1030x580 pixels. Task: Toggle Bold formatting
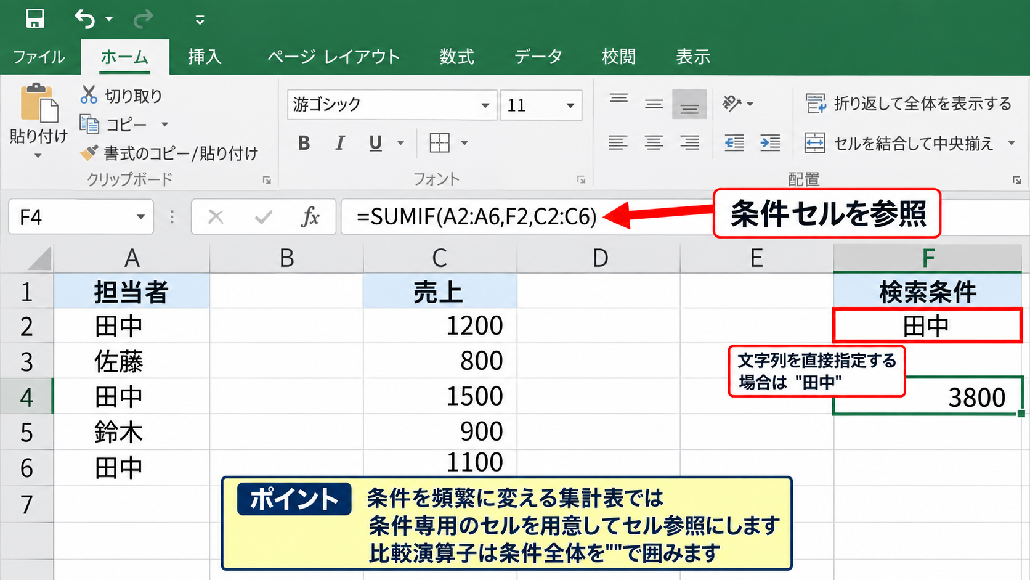point(304,143)
